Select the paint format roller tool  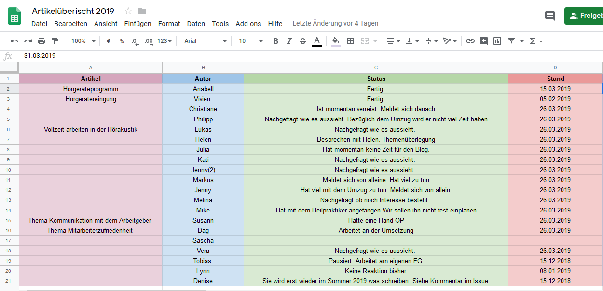pyautogui.click(x=55, y=41)
